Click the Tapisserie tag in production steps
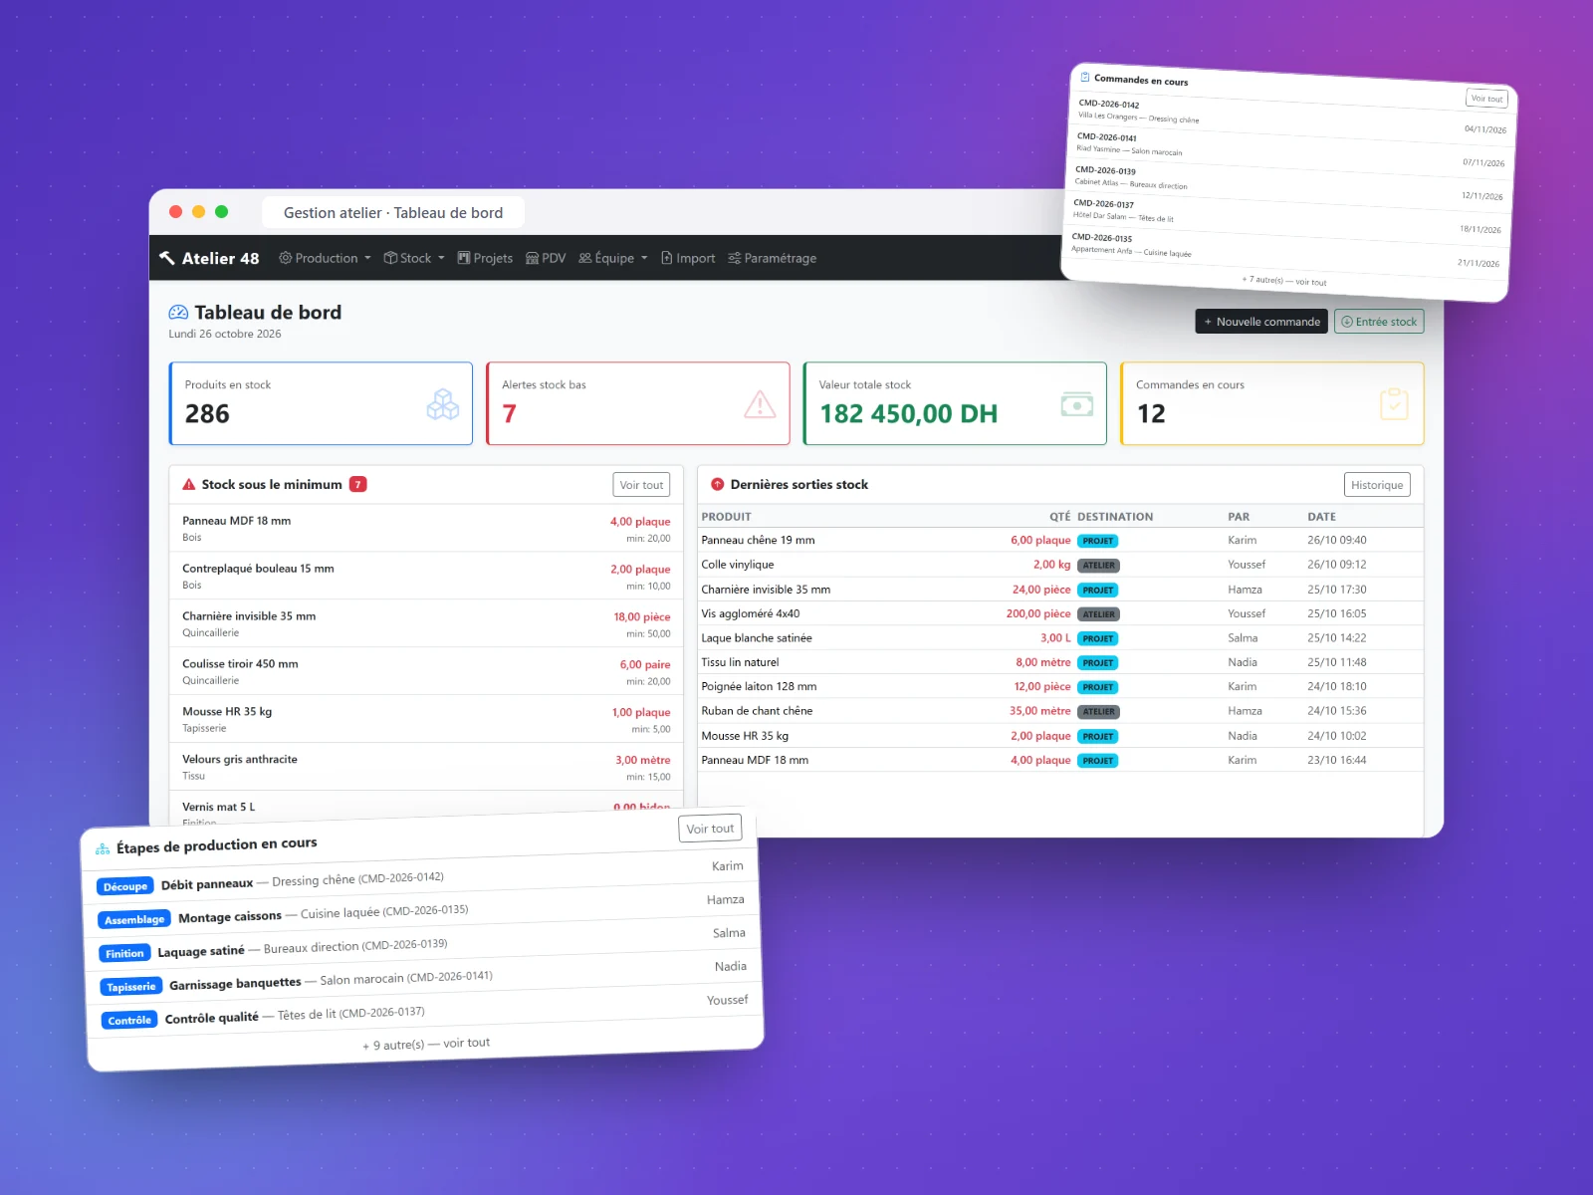The image size is (1593, 1195). click(131, 987)
